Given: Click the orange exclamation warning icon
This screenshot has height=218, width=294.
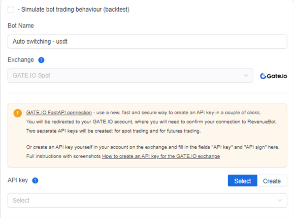Looking at the screenshot, I should [18, 113].
